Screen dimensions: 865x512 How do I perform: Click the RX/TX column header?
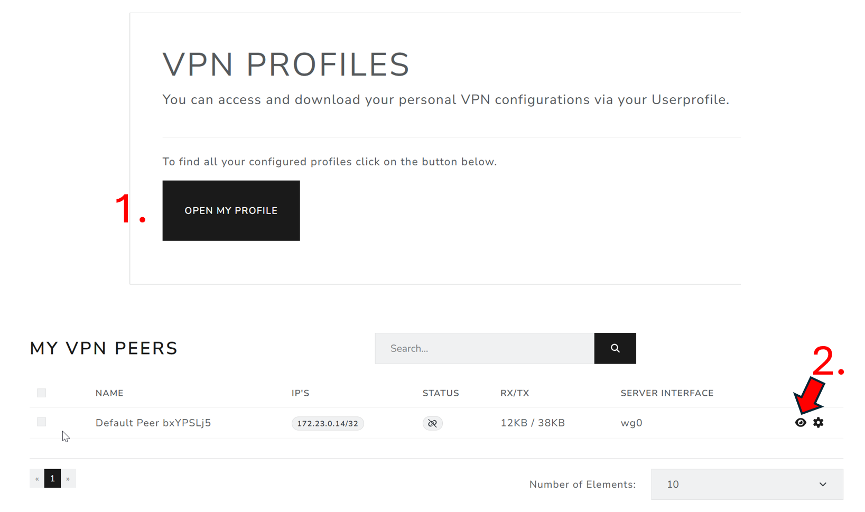(x=514, y=393)
